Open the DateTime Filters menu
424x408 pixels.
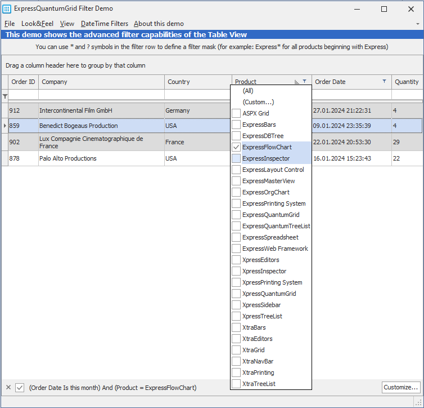point(105,24)
